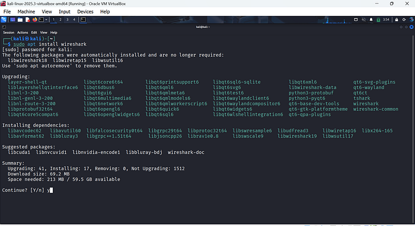Screen dimensions: 415x226
Task: Switch to workspace 4
Action: (74, 20)
